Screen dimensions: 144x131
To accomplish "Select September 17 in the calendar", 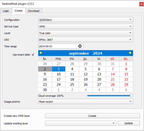I will point(58,79).
